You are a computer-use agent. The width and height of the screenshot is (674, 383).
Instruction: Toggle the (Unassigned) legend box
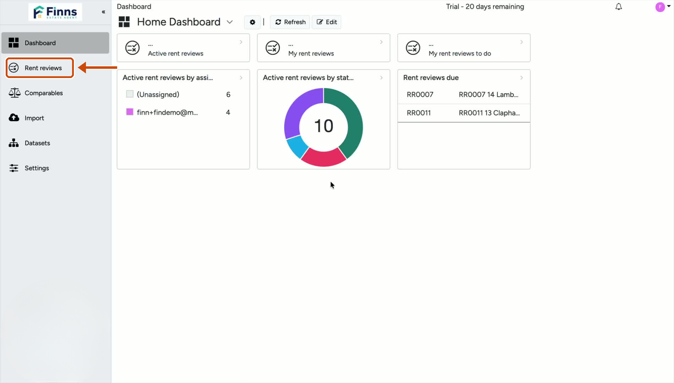click(130, 94)
